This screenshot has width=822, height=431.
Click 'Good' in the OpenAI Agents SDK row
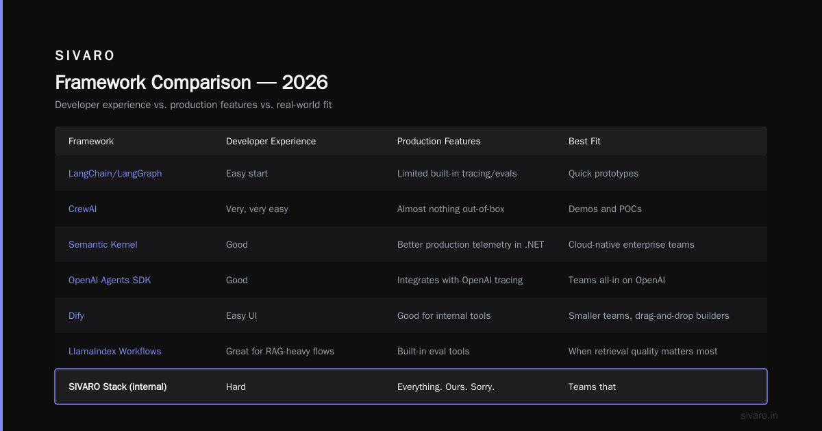pyautogui.click(x=237, y=280)
